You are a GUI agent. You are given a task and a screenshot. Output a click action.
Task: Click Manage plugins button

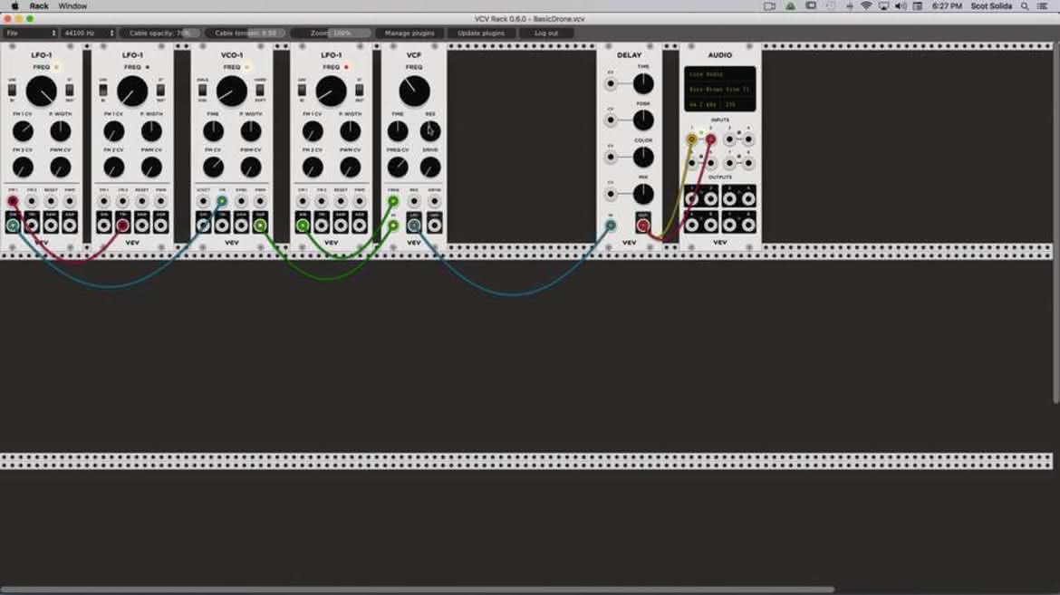pos(410,34)
